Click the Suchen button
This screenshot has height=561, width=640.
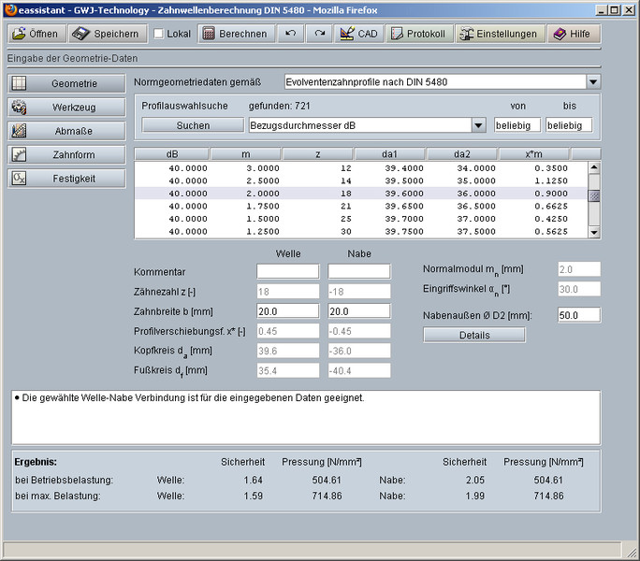coord(193,125)
